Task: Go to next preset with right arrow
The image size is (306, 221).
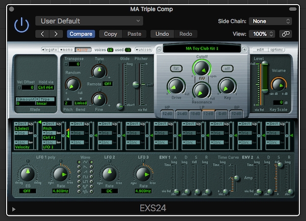Action: pyautogui.click(x=56, y=34)
